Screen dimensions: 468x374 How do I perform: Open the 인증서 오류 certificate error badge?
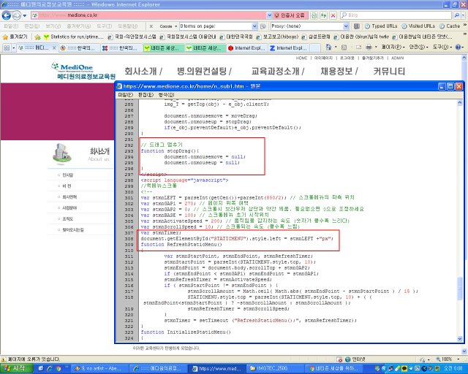pyautogui.click(x=290, y=15)
